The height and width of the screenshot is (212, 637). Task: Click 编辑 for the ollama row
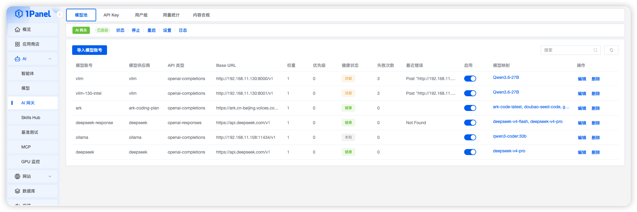click(x=582, y=138)
